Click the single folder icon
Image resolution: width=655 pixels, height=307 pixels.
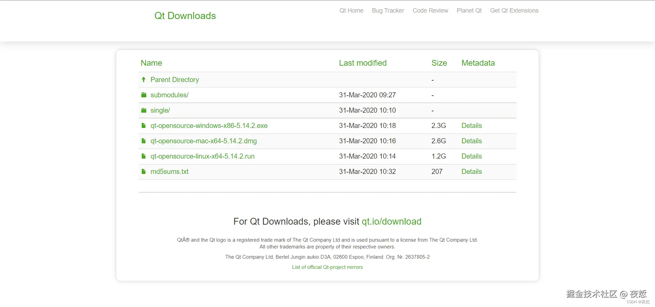click(144, 110)
